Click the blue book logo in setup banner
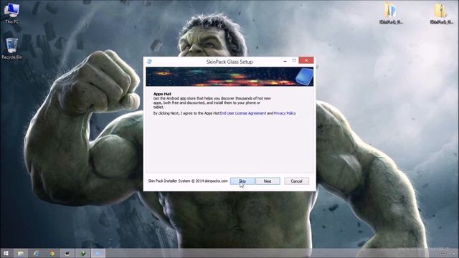The image size is (459, 258). (x=304, y=77)
